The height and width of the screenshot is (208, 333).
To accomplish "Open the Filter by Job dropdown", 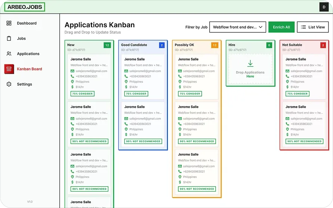I will coord(238,27).
